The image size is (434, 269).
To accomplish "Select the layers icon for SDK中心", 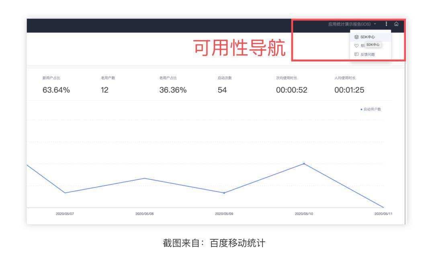I will 357,37.
